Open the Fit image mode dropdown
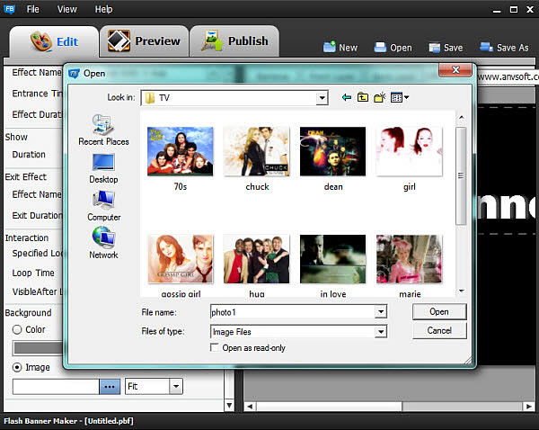The image size is (539, 430). point(175,386)
